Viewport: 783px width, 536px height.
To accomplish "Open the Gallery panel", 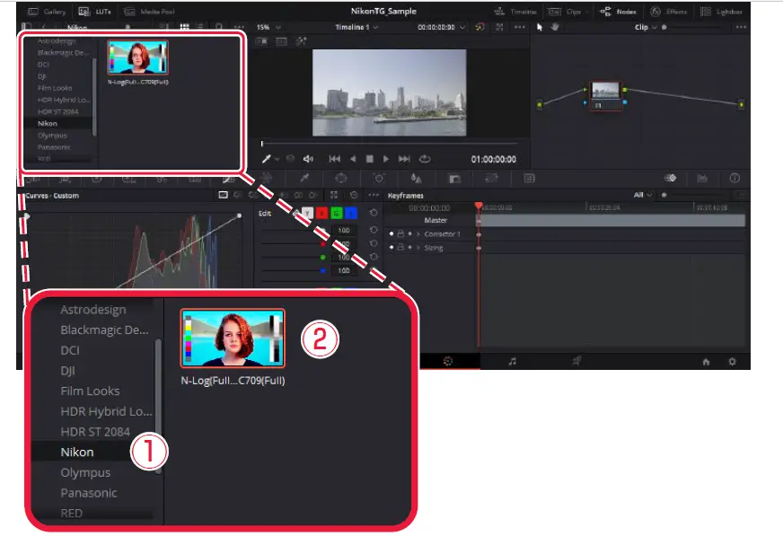I will [48, 12].
